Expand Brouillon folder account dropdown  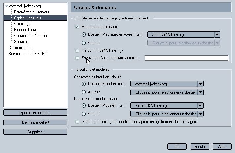click(167, 84)
